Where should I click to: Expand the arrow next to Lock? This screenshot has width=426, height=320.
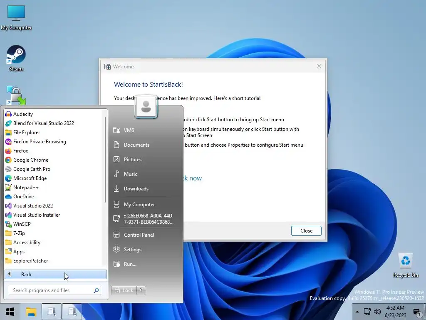pyautogui.click(x=141, y=290)
